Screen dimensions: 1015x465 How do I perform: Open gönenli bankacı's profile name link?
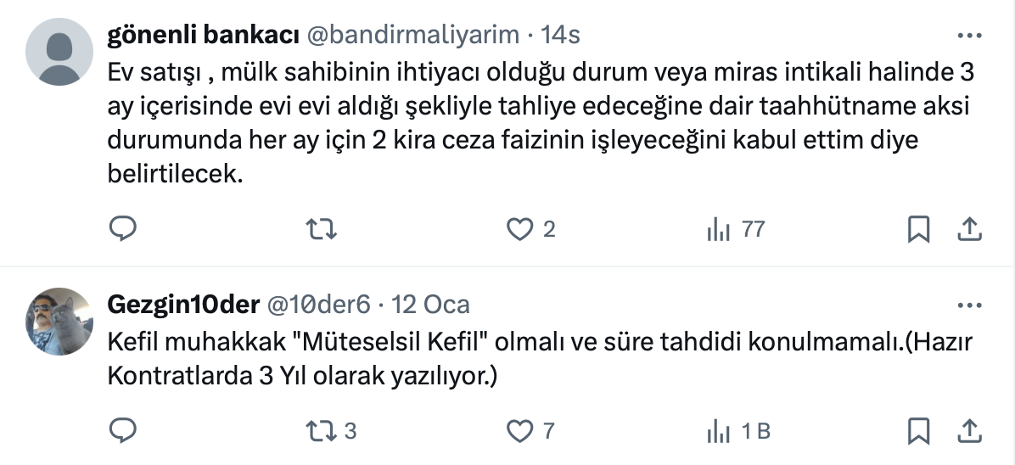coord(204,35)
